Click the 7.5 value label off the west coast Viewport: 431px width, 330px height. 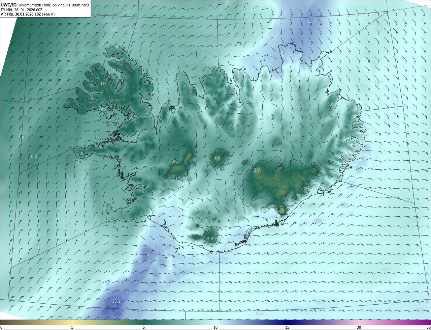pyautogui.click(x=21, y=138)
